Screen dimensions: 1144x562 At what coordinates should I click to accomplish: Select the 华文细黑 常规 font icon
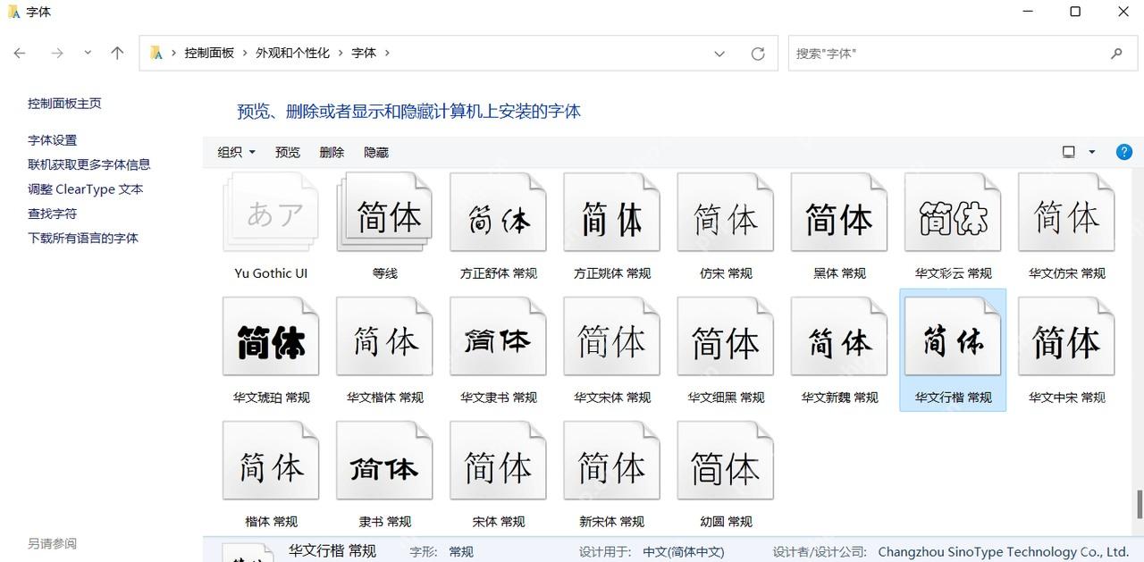click(x=725, y=337)
